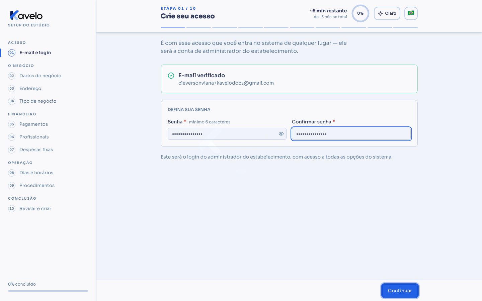Click the 'mínimo 6 caracteres' hint
This screenshot has width=482, height=301.
click(210, 122)
